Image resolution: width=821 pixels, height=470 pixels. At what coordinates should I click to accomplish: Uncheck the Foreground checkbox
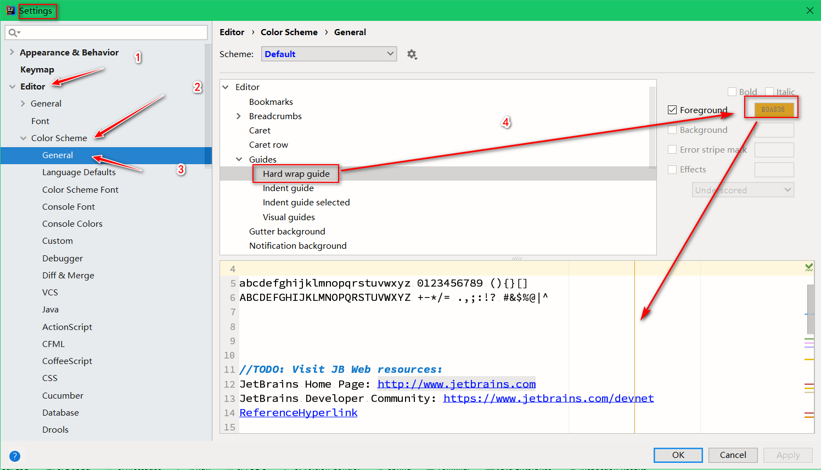coord(672,110)
